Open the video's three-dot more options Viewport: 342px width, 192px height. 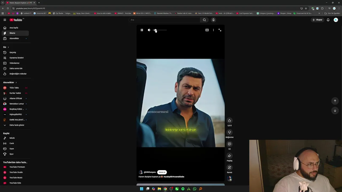[x=213, y=30]
